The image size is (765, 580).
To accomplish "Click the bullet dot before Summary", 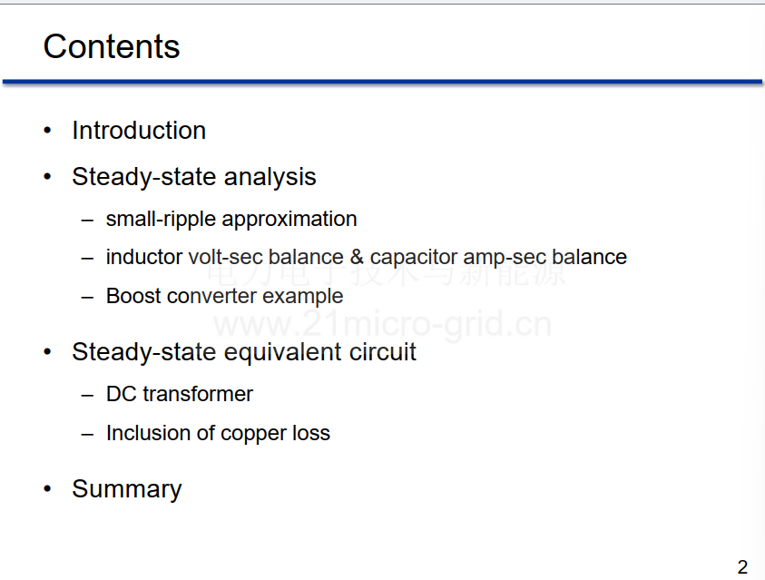I will [x=47, y=488].
